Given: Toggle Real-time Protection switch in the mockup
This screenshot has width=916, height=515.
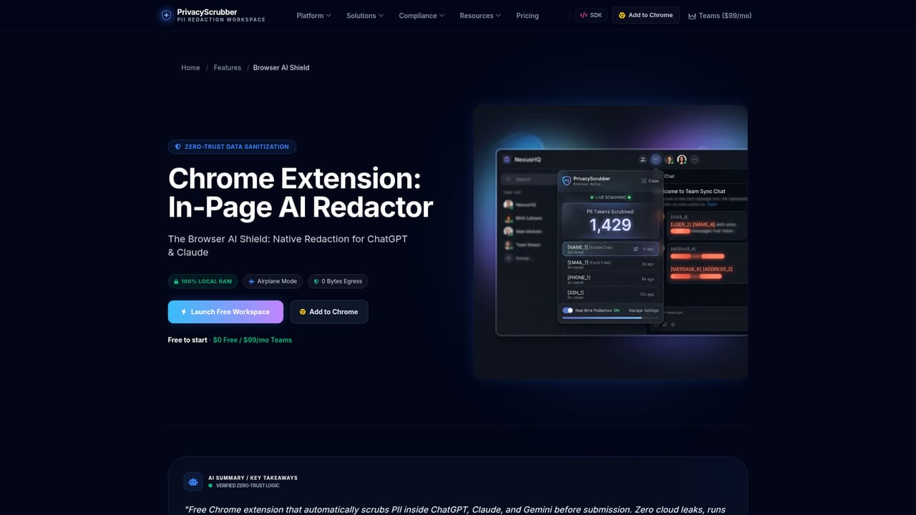Looking at the screenshot, I should click(567, 310).
